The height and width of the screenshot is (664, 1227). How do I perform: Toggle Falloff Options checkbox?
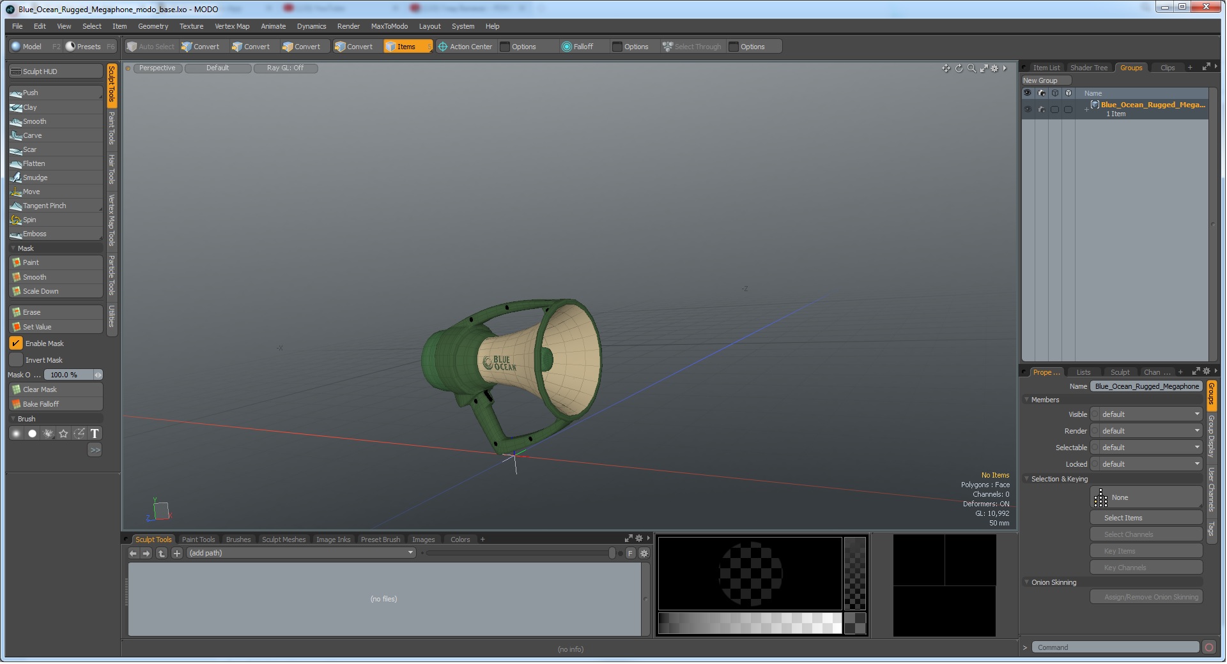coord(617,47)
